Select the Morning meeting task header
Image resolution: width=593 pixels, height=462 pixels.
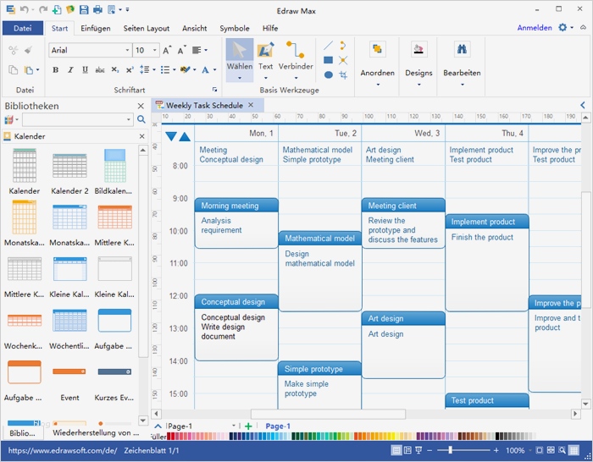(x=236, y=206)
